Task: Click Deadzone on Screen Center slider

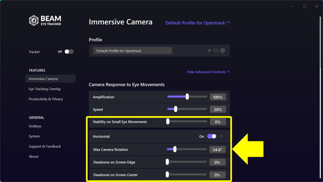Action: click(x=186, y=174)
